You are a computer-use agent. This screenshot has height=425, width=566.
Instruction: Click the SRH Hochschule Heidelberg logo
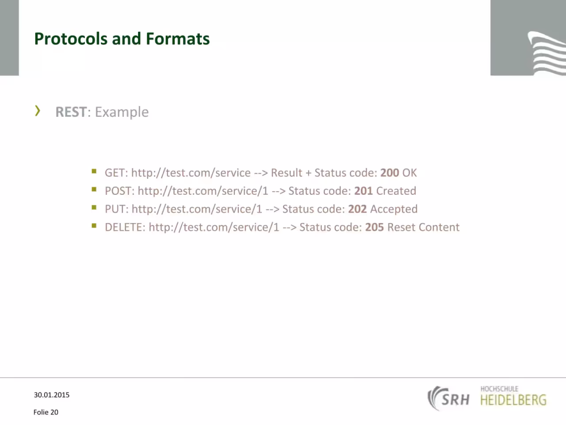coord(487,398)
